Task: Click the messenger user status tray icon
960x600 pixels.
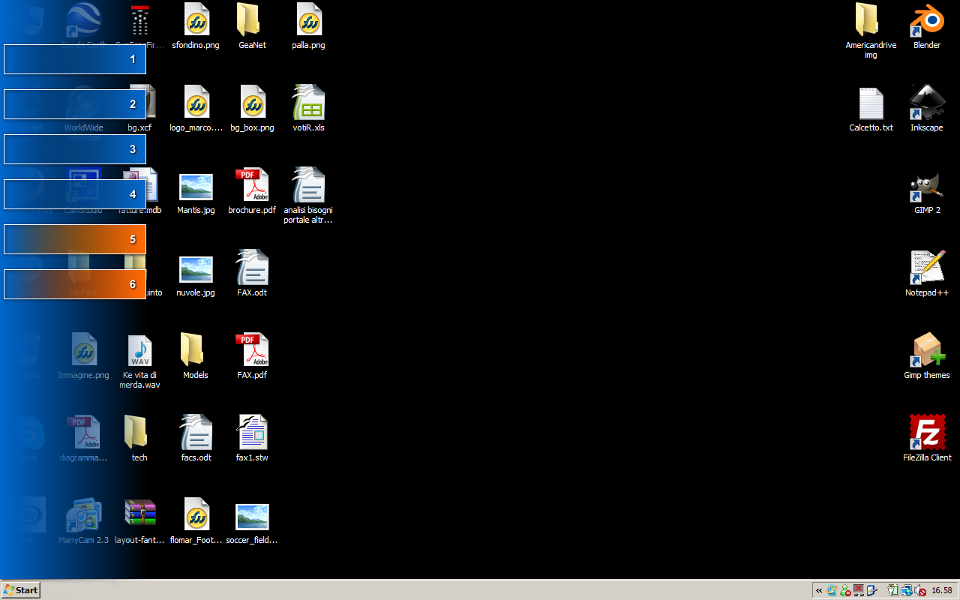Action: coord(845,591)
